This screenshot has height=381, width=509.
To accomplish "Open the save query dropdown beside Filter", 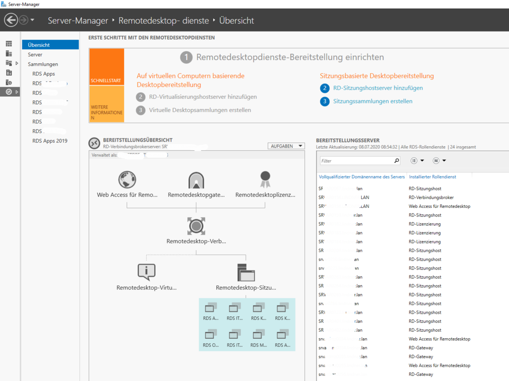I will pyautogui.click(x=439, y=160).
